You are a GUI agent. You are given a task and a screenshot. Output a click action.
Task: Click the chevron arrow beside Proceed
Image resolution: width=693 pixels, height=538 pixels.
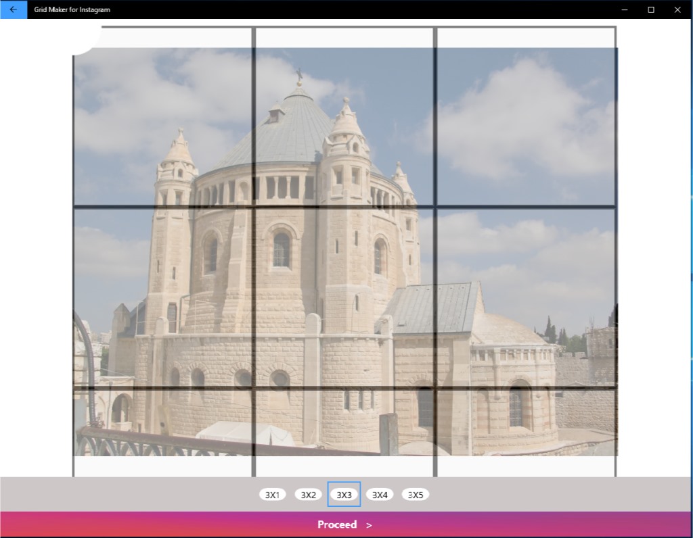pos(369,525)
